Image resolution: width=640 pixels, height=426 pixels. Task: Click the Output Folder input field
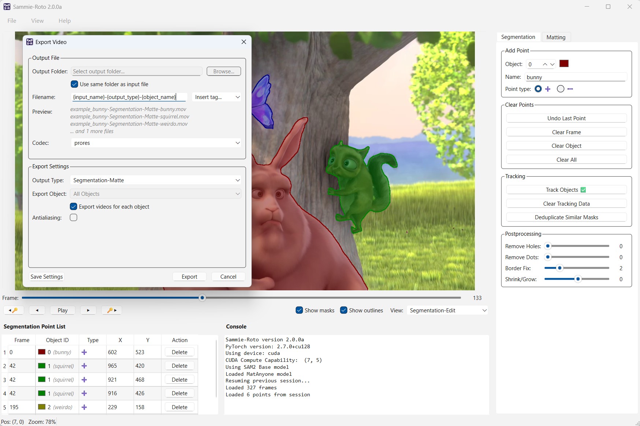point(137,71)
